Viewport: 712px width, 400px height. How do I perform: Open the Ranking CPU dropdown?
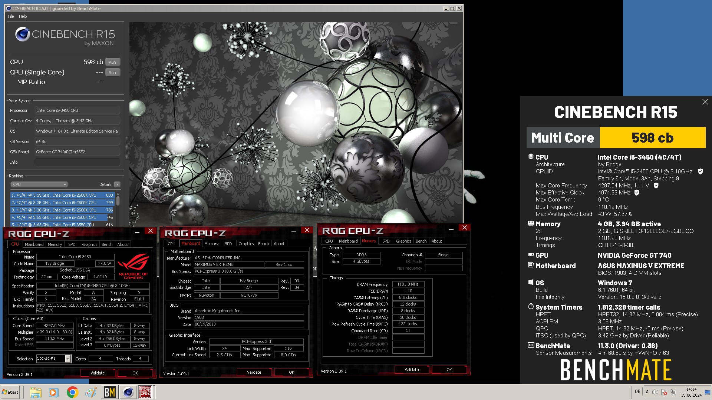pos(39,184)
